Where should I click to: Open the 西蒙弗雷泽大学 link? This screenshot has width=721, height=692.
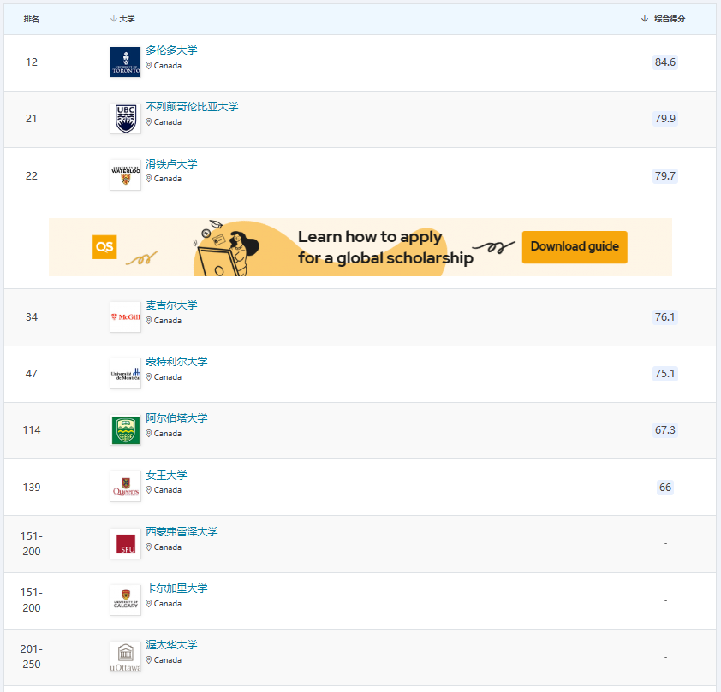click(x=182, y=532)
